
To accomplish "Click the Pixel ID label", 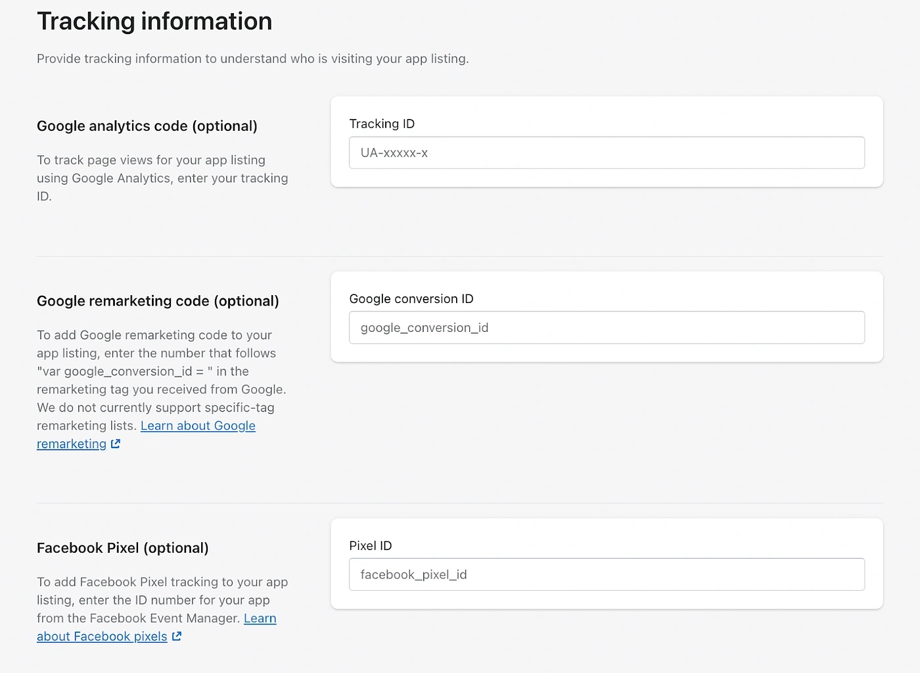I will click(370, 545).
